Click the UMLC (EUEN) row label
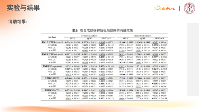 click(52, 78)
